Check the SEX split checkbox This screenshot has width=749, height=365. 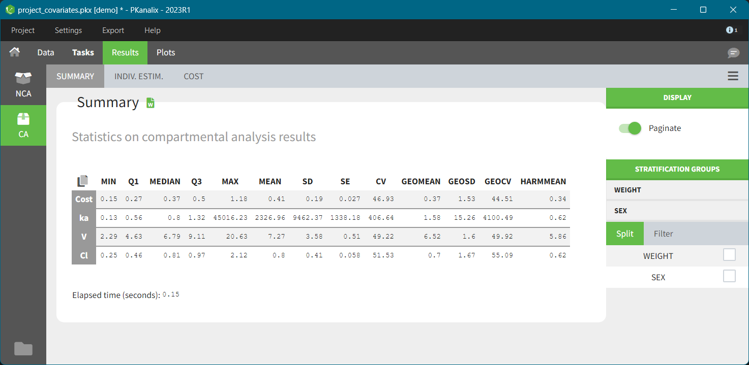click(x=729, y=276)
